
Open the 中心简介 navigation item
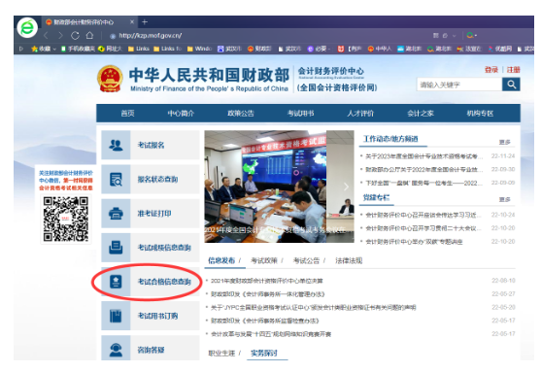click(181, 114)
